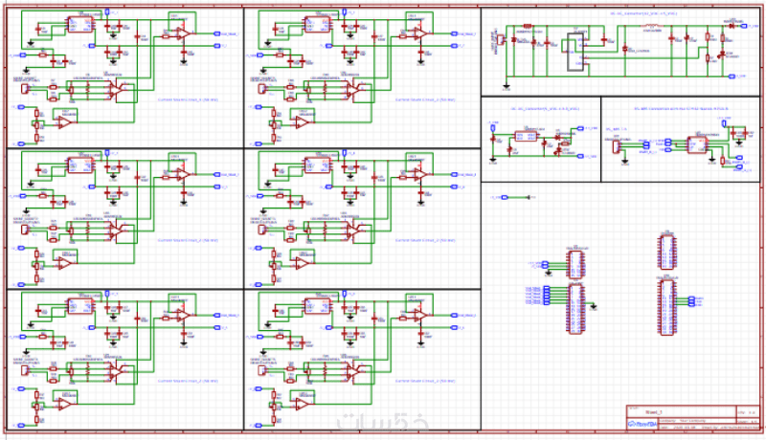Select the large gray-outlined IC in the DC-DC converter
This screenshot has width=766, height=440.
point(575,53)
